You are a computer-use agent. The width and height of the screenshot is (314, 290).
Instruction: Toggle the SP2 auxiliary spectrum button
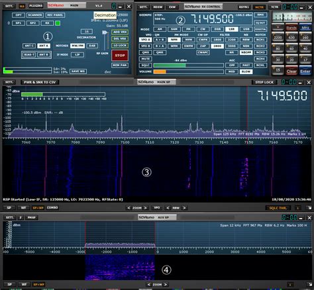[32, 23]
